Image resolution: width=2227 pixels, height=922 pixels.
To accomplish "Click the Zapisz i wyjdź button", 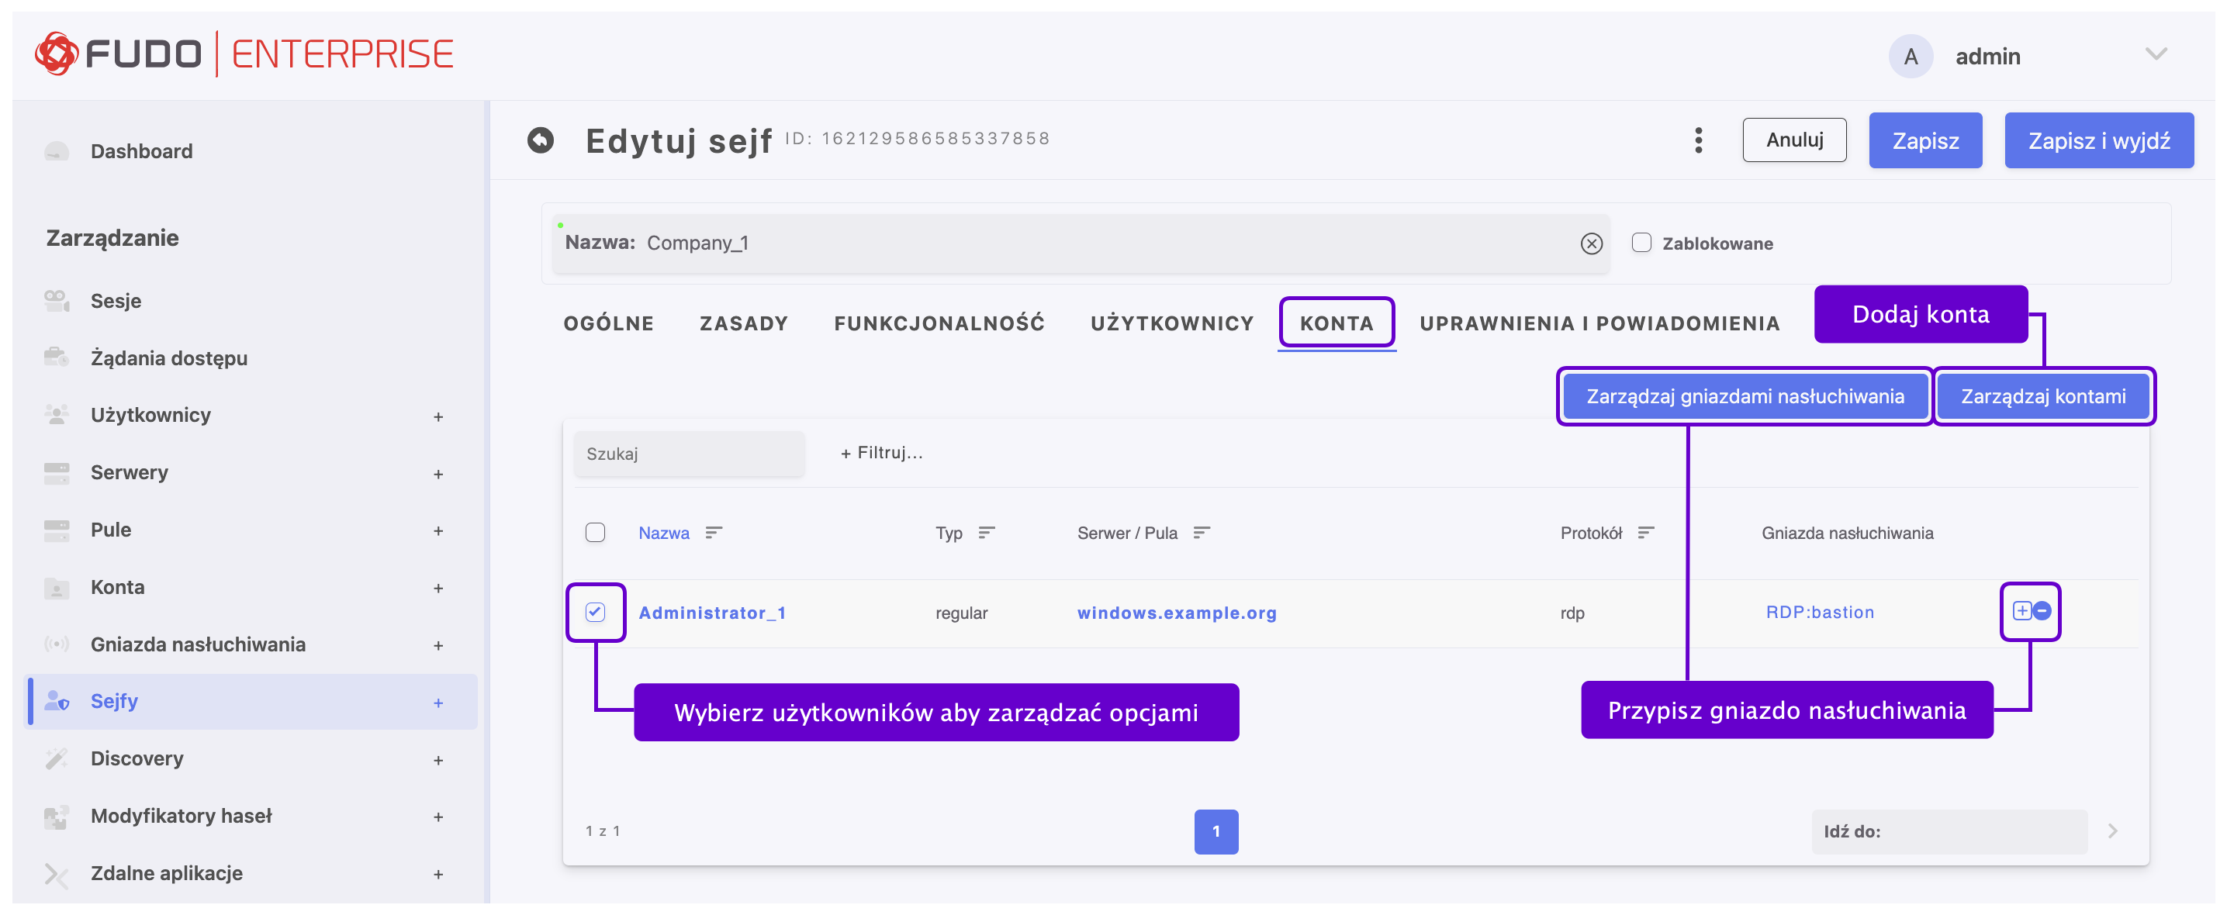I will (x=2098, y=140).
